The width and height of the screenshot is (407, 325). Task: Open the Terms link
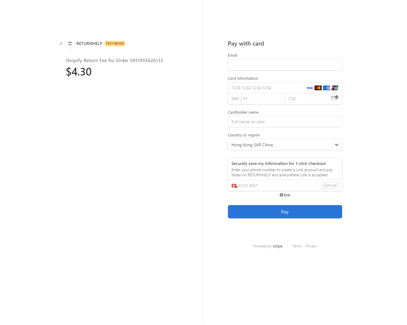(297, 246)
